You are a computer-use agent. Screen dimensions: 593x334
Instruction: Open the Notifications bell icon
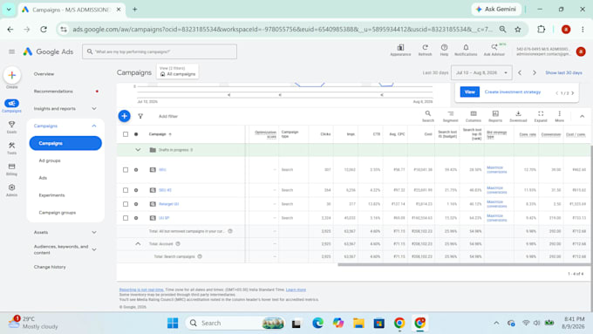pyautogui.click(x=466, y=48)
